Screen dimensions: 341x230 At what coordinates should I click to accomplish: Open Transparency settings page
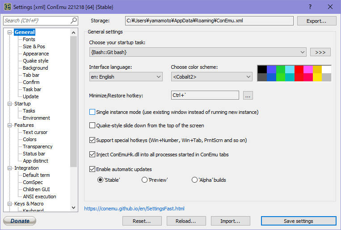(x=38, y=146)
